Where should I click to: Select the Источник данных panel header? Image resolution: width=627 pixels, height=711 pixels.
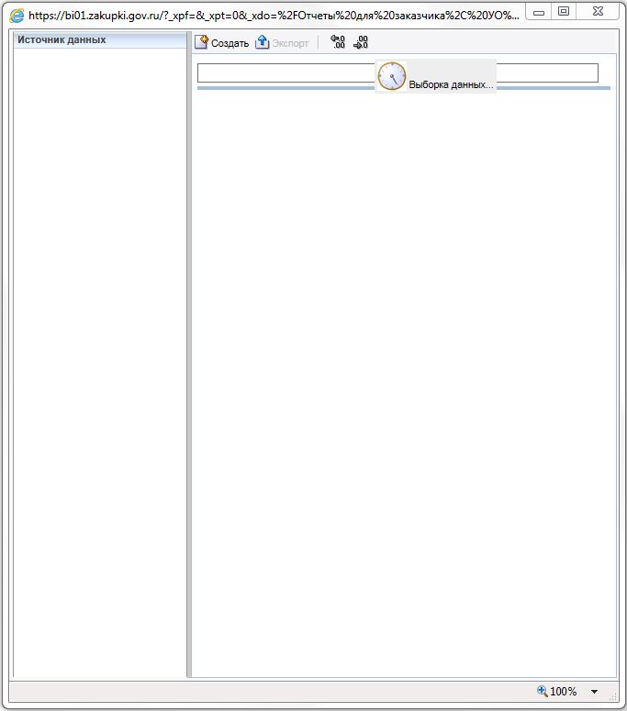click(x=99, y=40)
